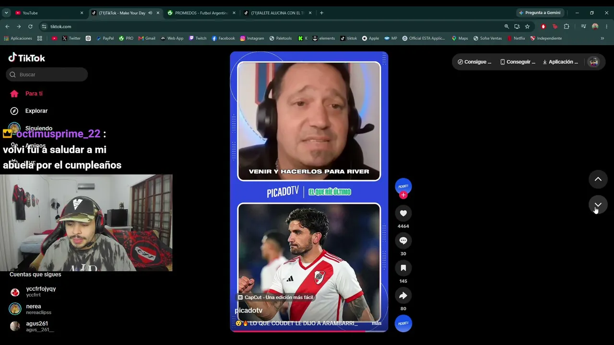Expand the video caption with "más"

pyautogui.click(x=377, y=323)
